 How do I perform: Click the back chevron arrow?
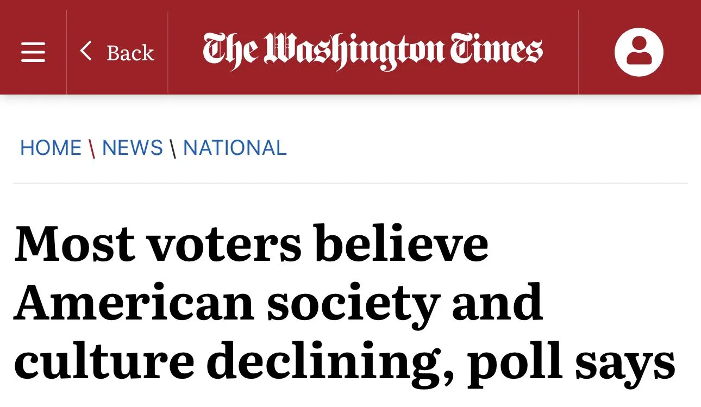pyautogui.click(x=86, y=52)
